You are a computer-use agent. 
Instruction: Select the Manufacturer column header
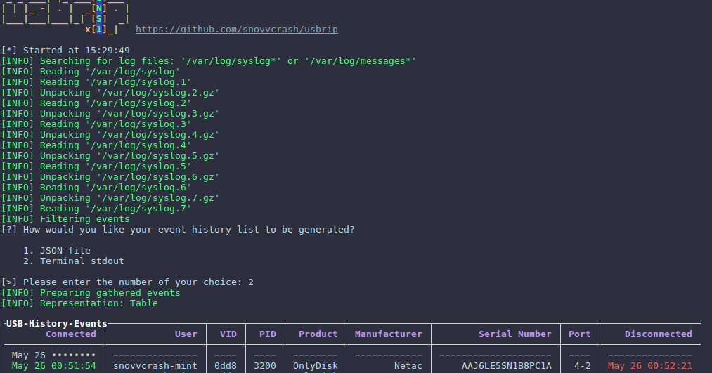click(x=388, y=334)
